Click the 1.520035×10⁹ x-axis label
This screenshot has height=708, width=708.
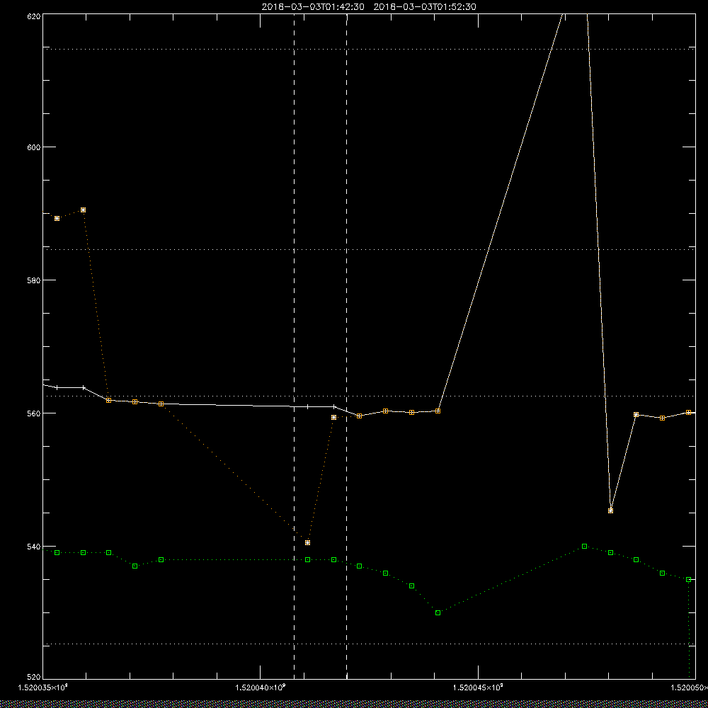pyautogui.click(x=42, y=687)
